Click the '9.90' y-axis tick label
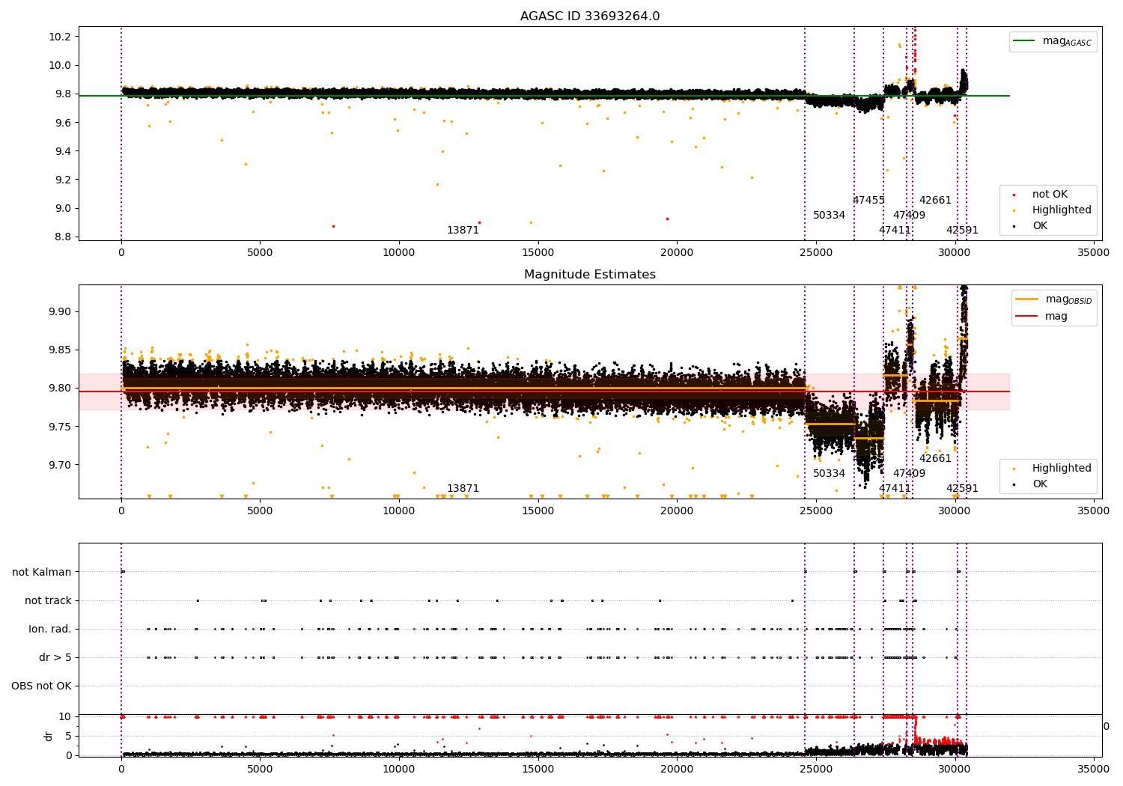Screen dimensions: 1123x786 60,312
